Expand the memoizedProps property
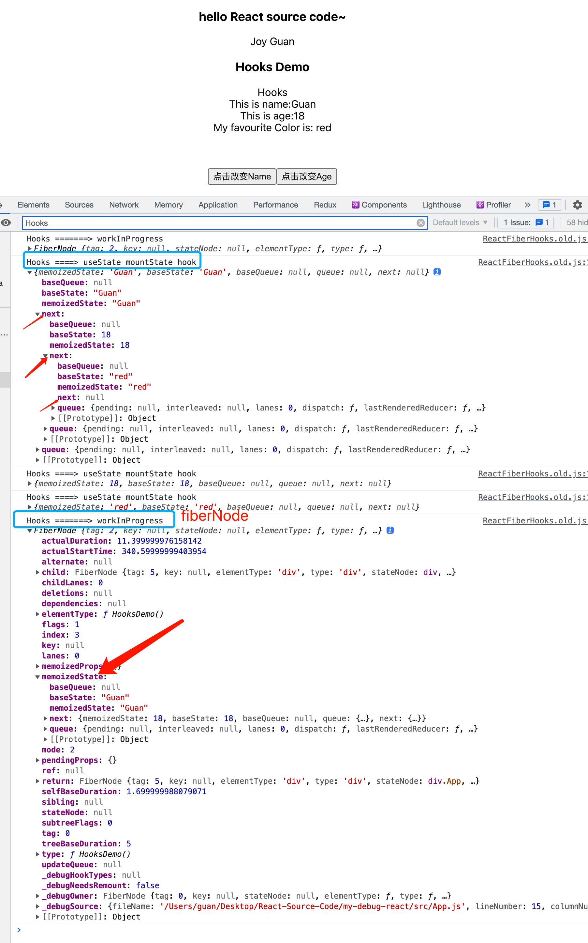The image size is (588, 943). point(37,666)
